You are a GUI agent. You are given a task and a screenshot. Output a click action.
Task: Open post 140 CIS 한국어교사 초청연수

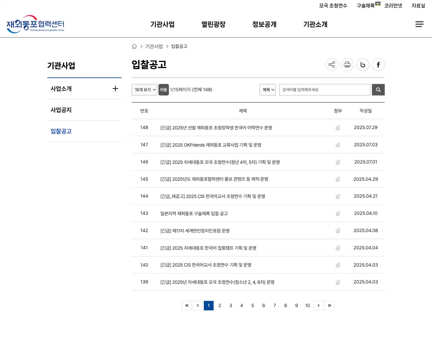[x=206, y=265]
